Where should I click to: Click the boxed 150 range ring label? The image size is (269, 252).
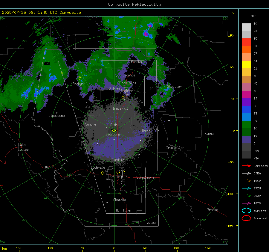click(x=47, y=63)
